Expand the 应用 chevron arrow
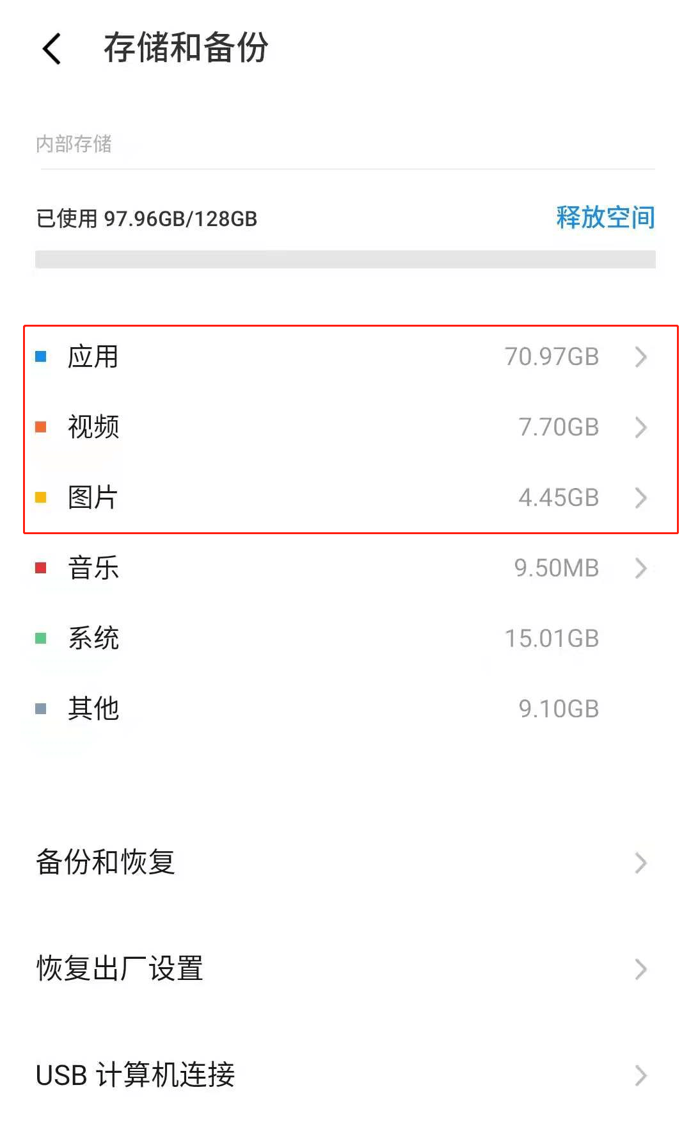Image resolution: width=691 pixels, height=1142 pixels. [641, 357]
